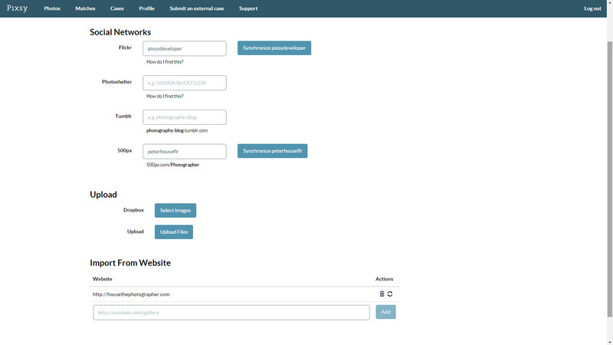Resync the housethephotographer.com website import

click(x=390, y=294)
